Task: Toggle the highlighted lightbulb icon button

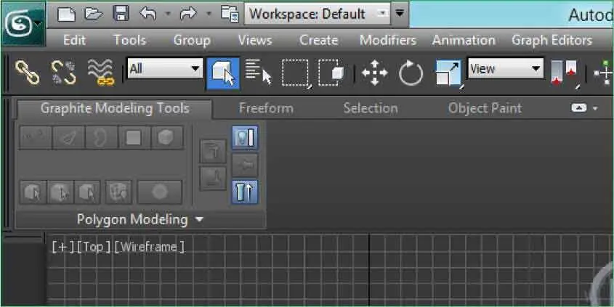Action: 245,138
